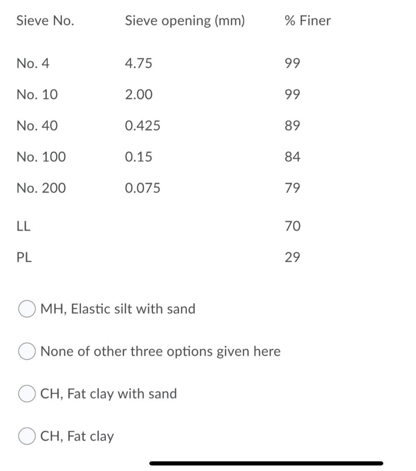Viewport: 416px width, 471px height.
Task: Click the '% Finer' column header
Action: click(307, 20)
